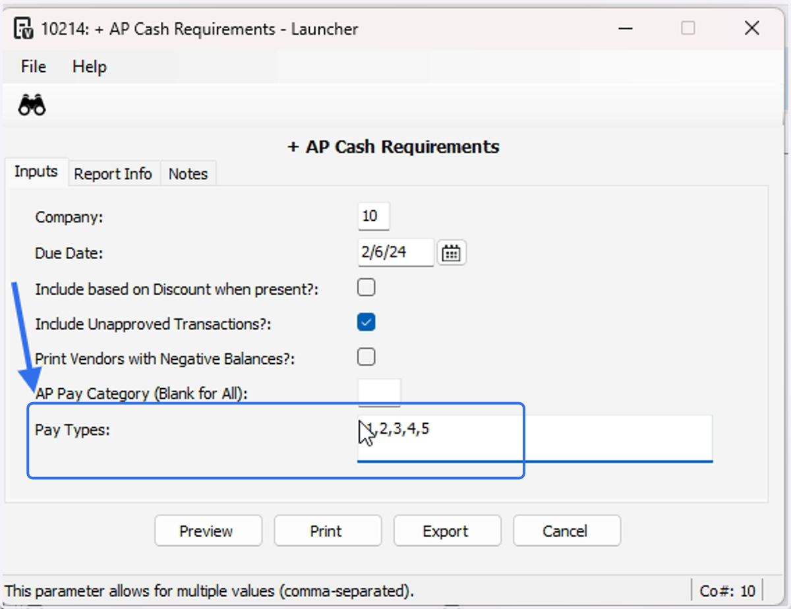Switch to the Notes tab
Viewport: 791px width, 609px height.
pyautogui.click(x=189, y=174)
